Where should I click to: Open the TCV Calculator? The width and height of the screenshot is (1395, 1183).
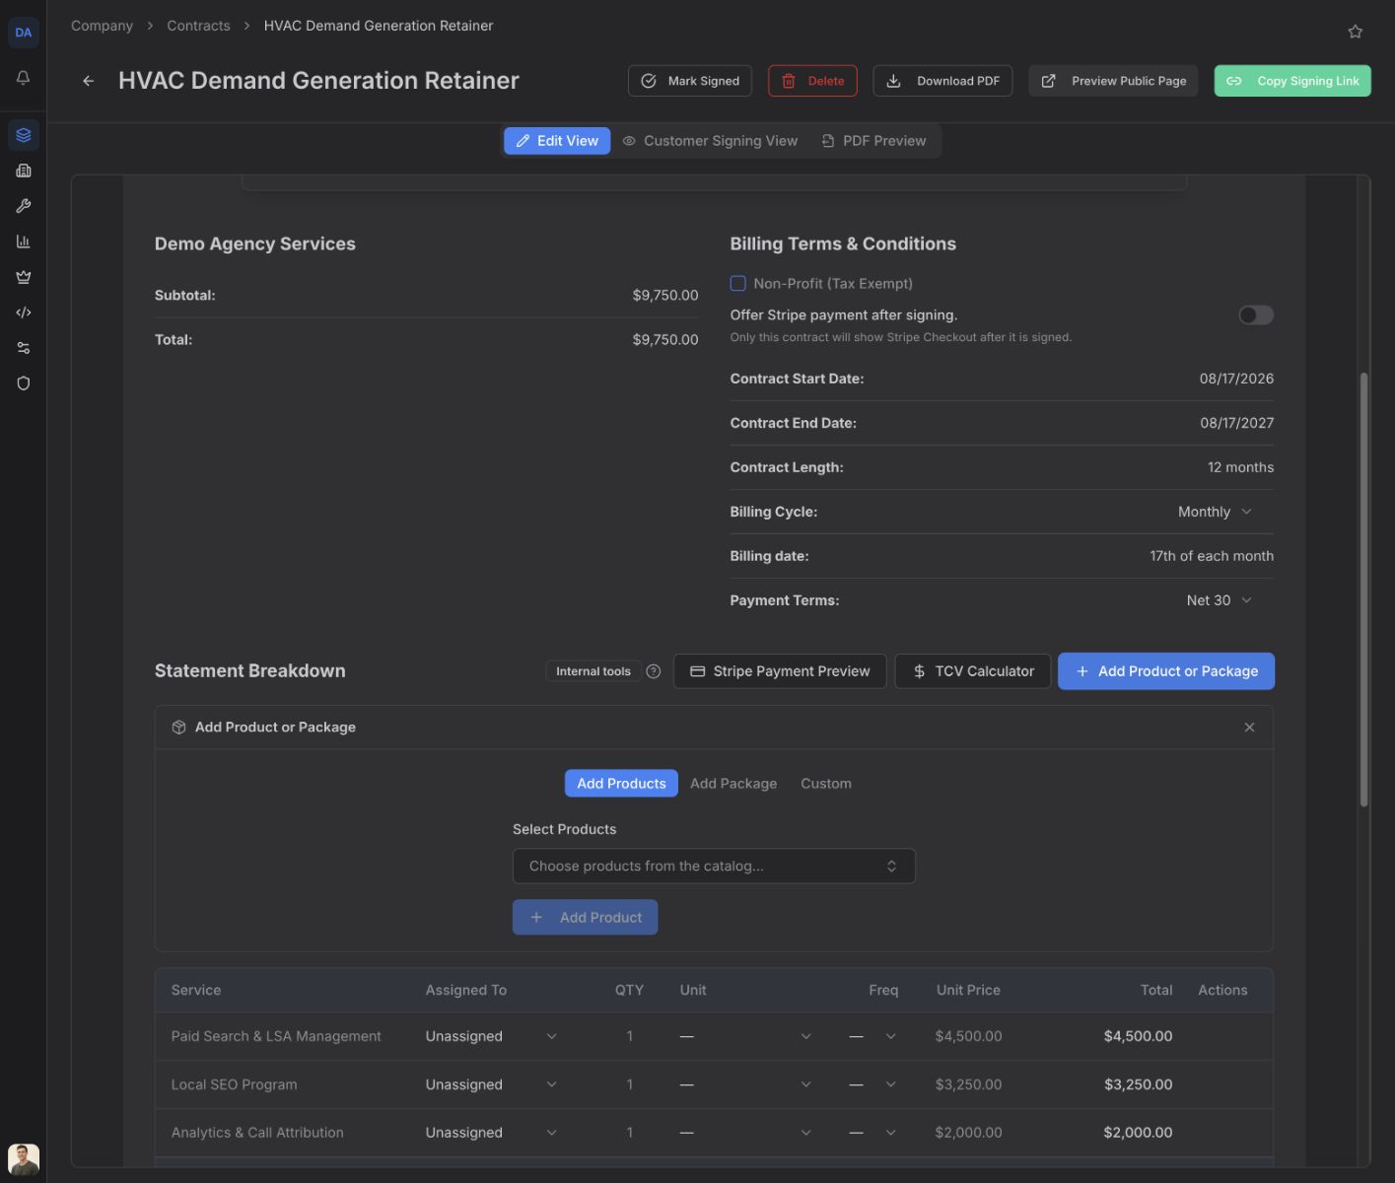coord(973,671)
